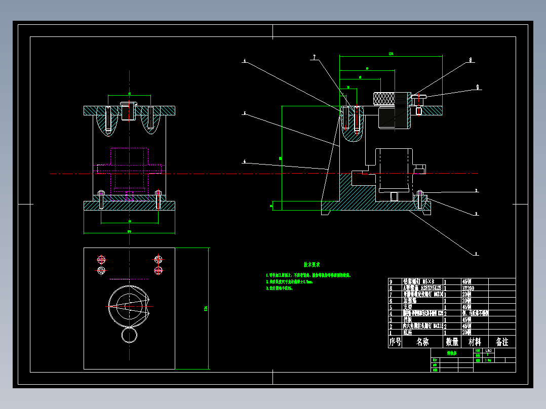The width and height of the screenshot is (546, 409).
Task: Select balloon number 9 on section view
Action: [478, 87]
